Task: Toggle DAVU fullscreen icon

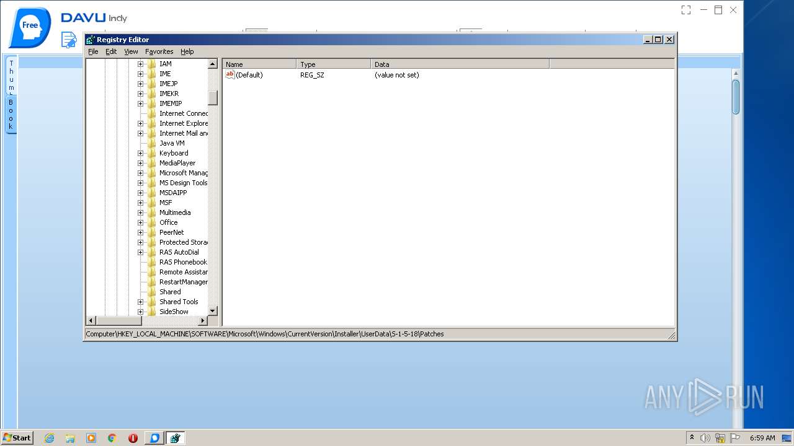Action: coord(686,10)
